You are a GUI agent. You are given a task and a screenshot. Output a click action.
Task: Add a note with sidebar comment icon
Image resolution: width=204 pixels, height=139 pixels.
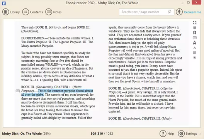pyautogui.click(x=195, y=38)
